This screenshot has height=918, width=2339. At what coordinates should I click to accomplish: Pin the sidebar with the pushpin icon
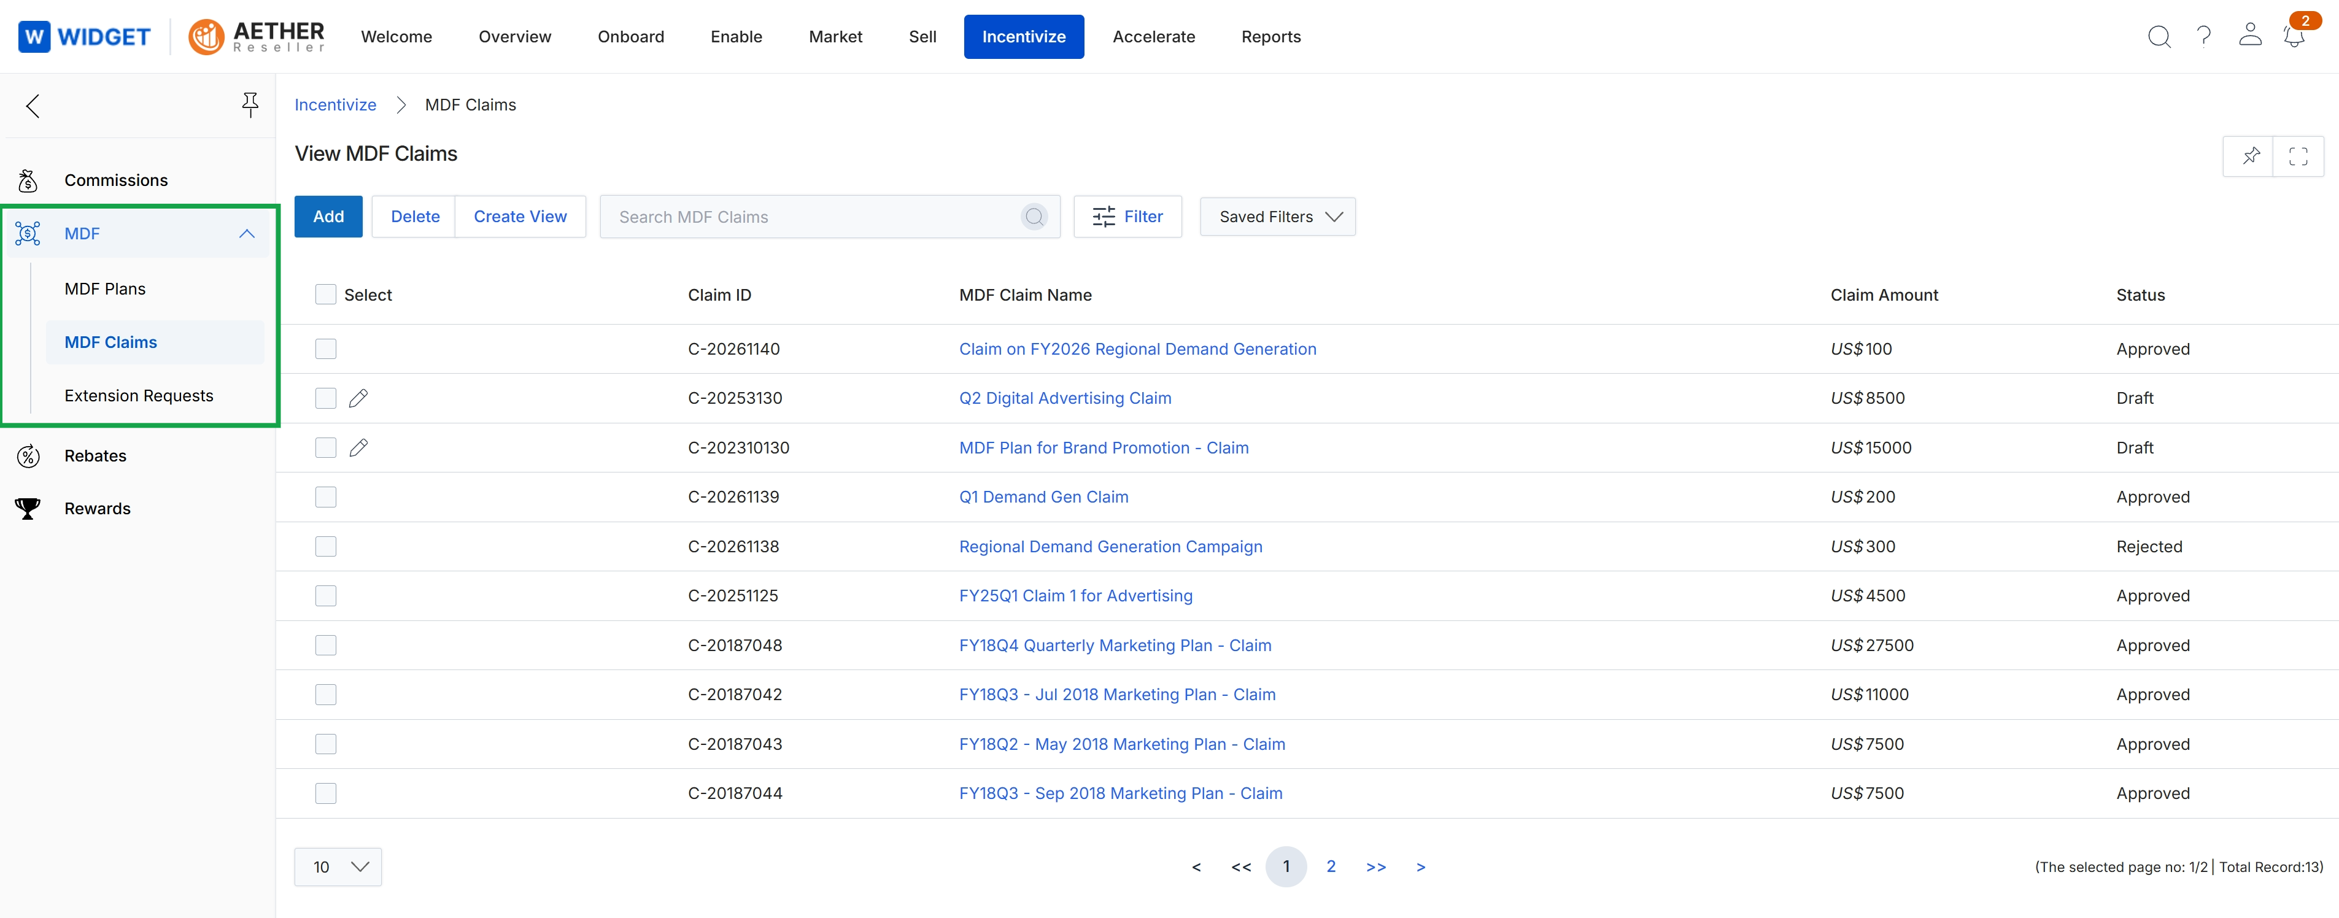(x=250, y=106)
